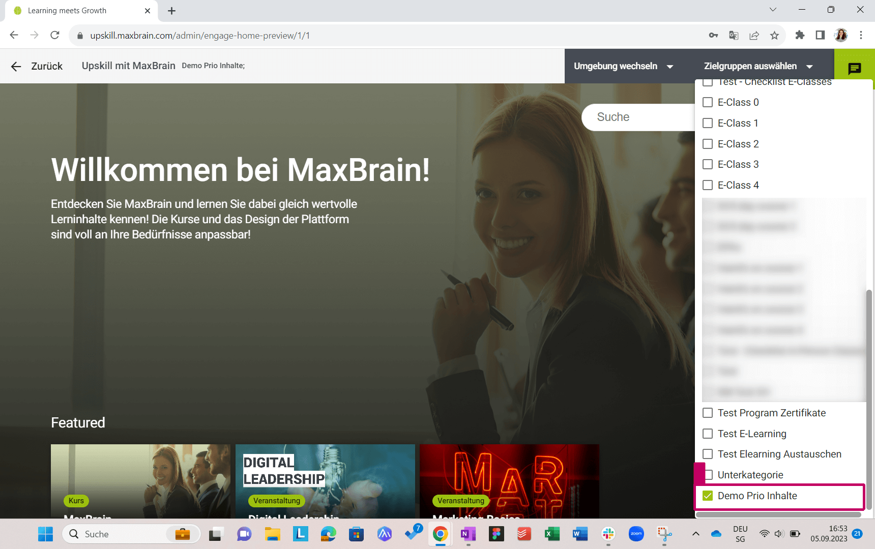The width and height of the screenshot is (875, 549).
Task: Open the MaxBrain Kurs card
Action: click(x=140, y=481)
